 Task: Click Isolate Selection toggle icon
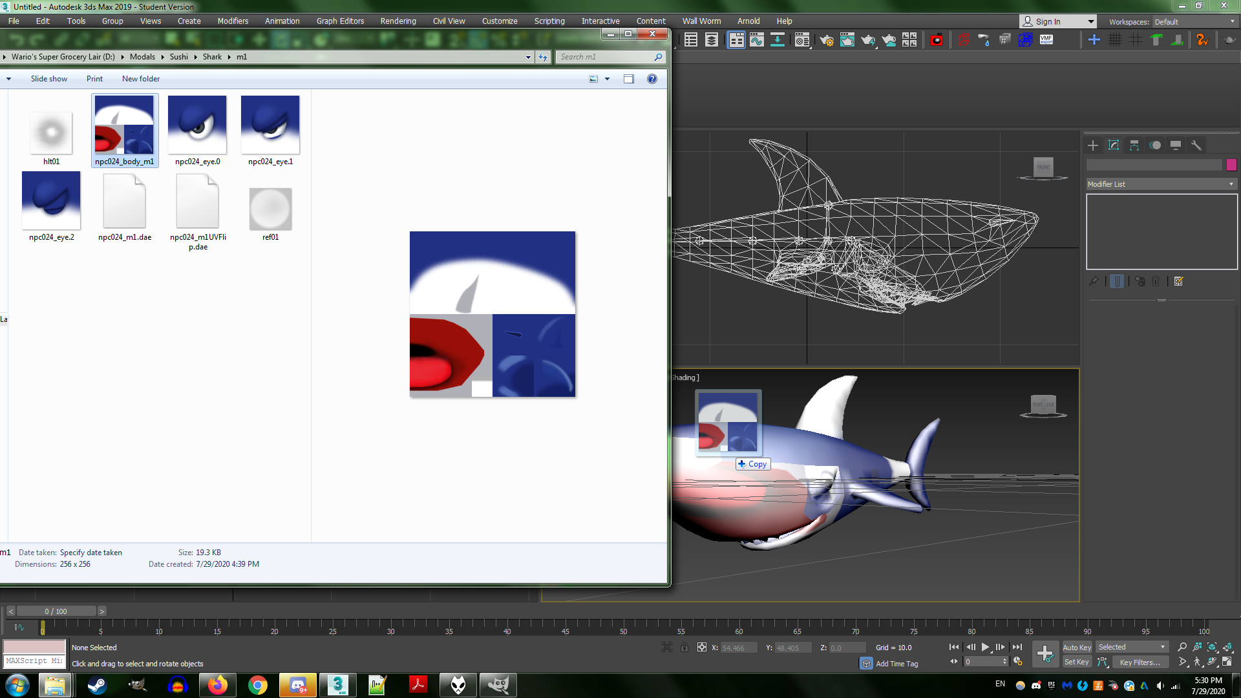coord(667,647)
